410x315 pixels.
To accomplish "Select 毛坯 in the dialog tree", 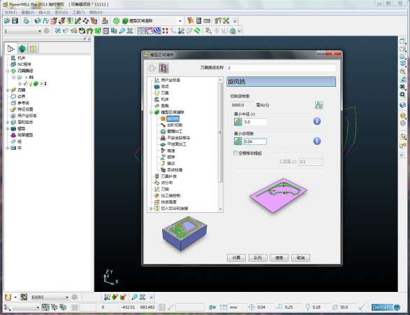I will pos(165,87).
